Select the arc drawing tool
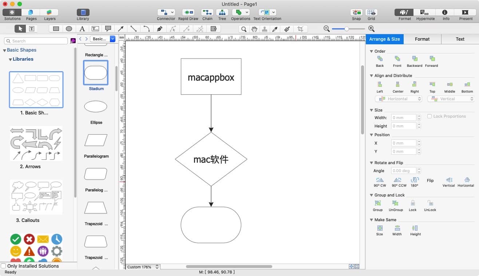The height and width of the screenshot is (276, 479). tap(146, 29)
